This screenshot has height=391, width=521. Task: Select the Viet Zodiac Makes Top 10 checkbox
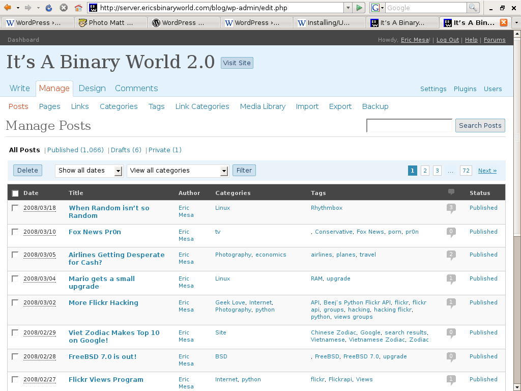point(15,333)
